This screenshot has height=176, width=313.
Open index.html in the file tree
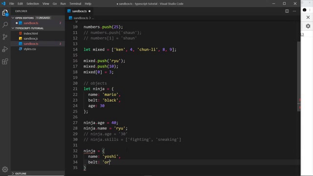pyautogui.click(x=31, y=33)
